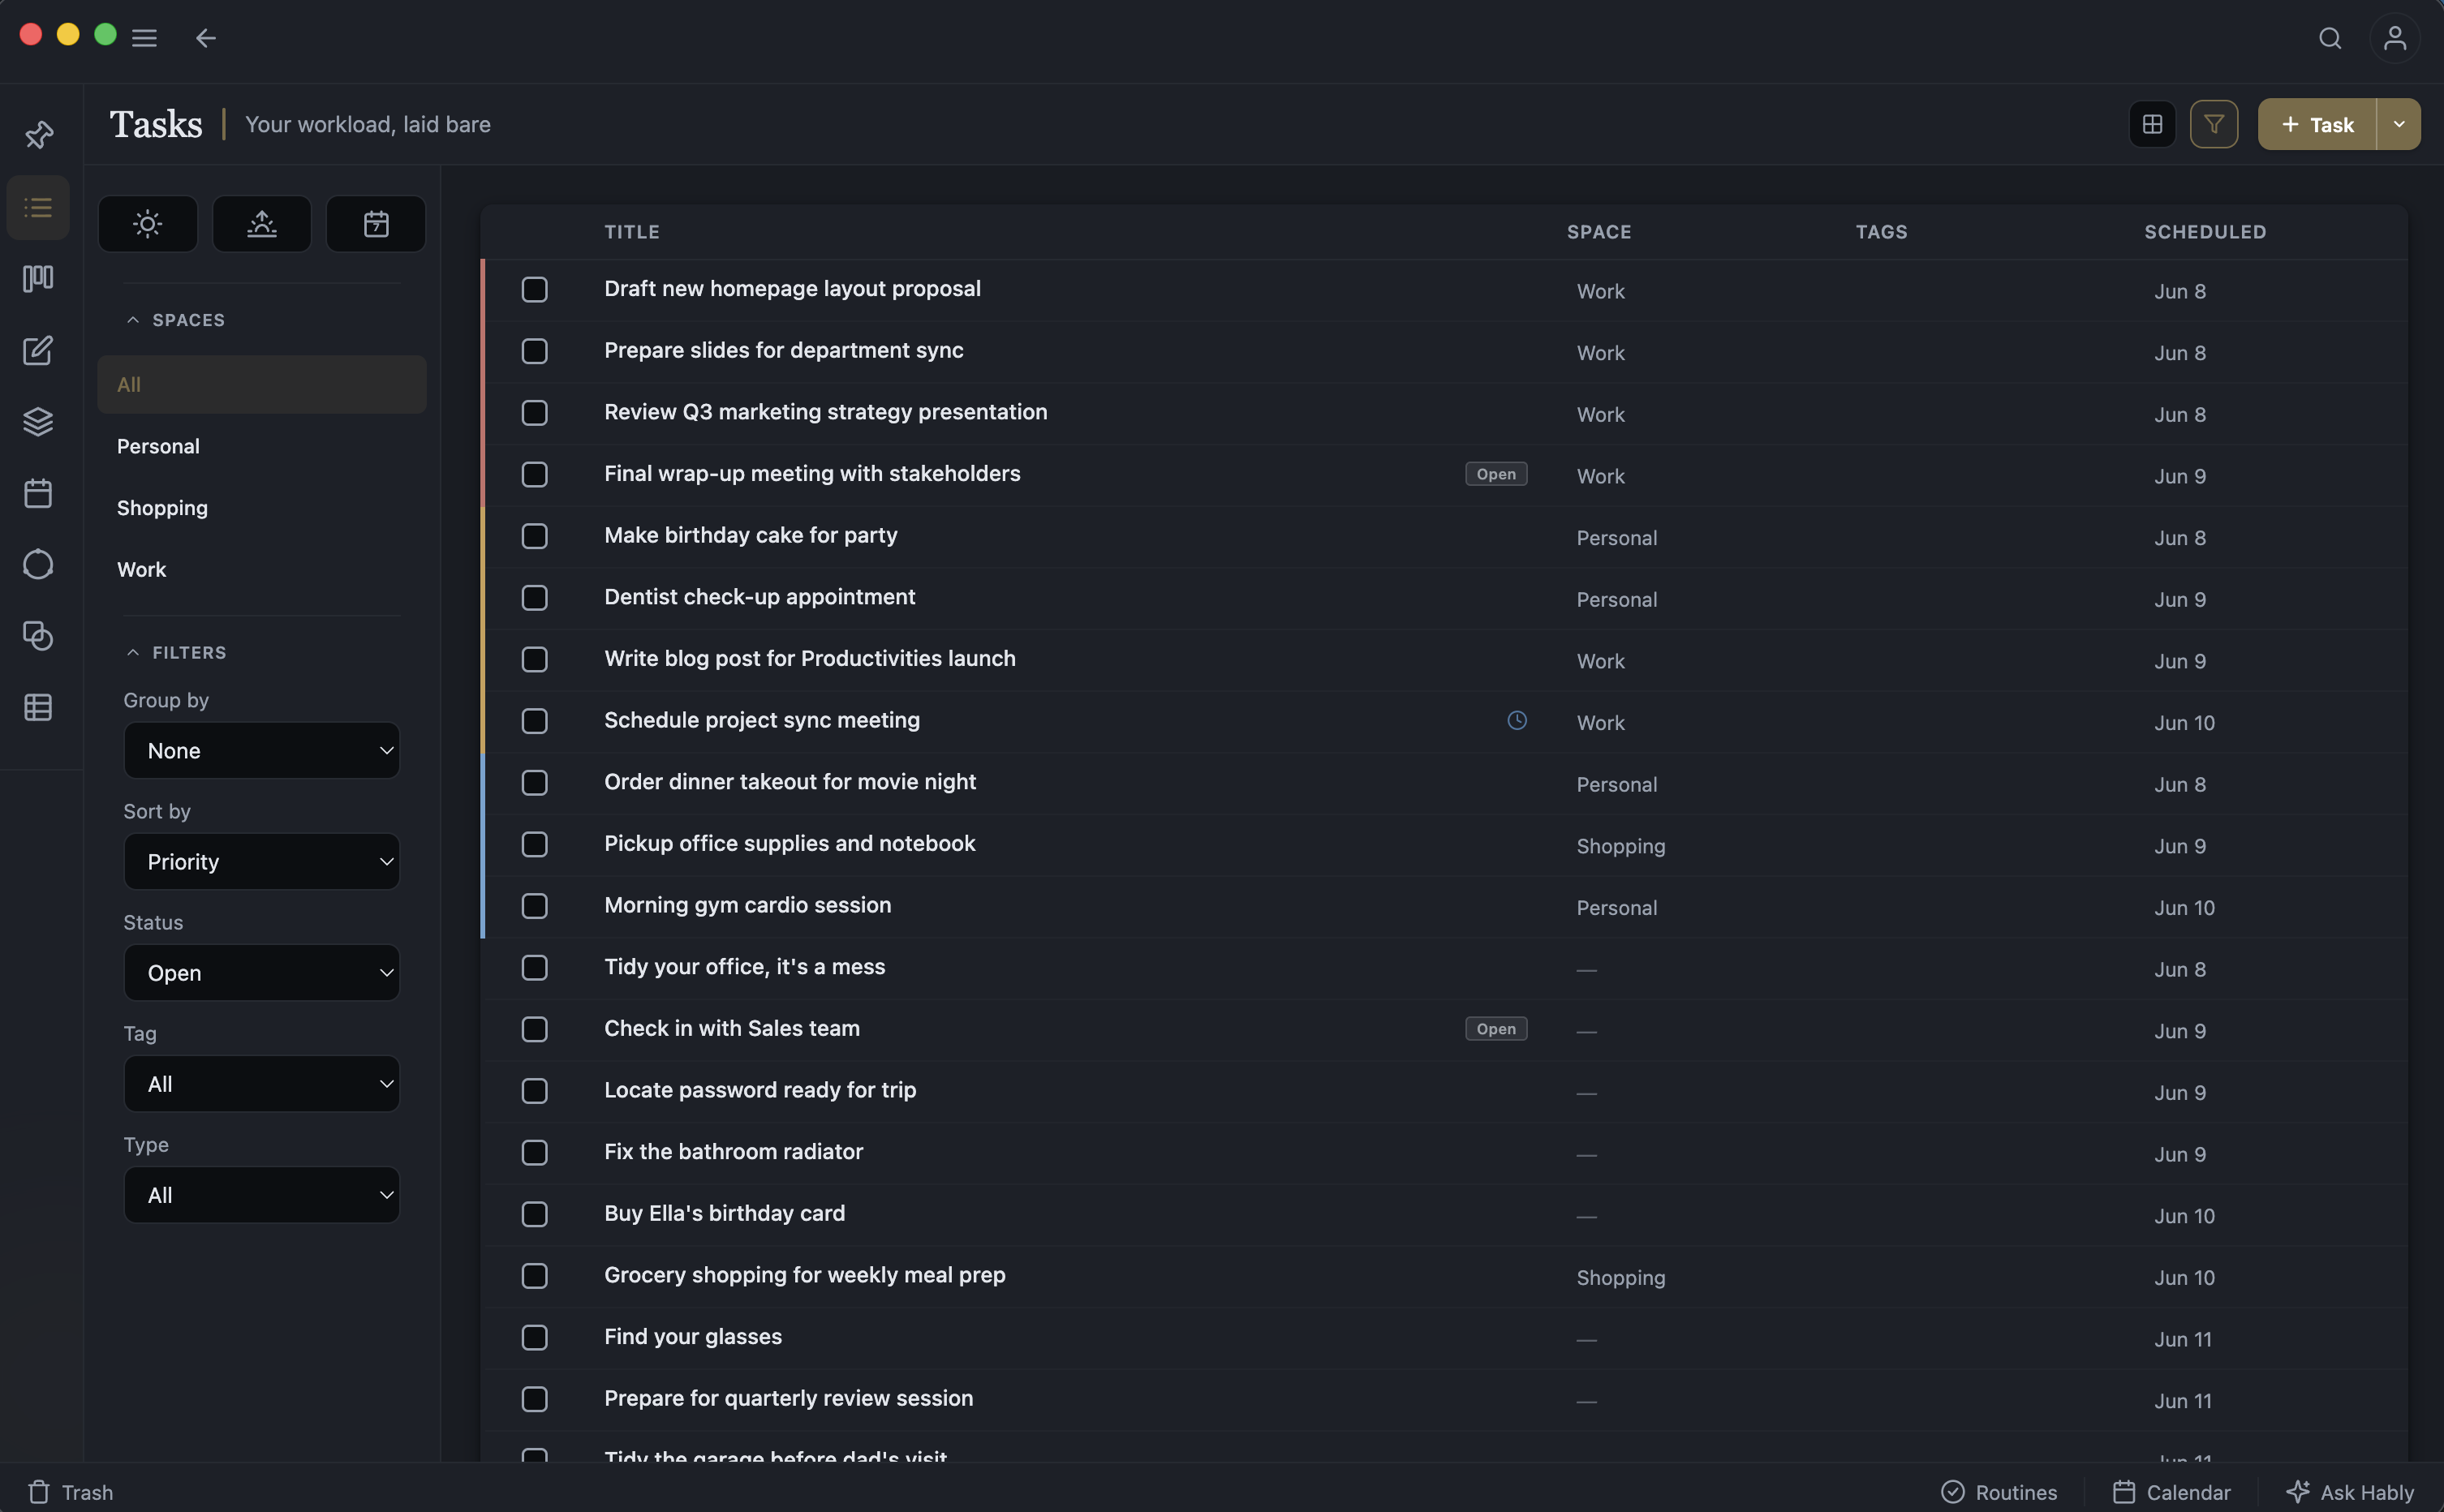Image resolution: width=2444 pixels, height=1512 pixels.
Task: Sort by the SCHEDULED column header
Action: coord(2205,232)
